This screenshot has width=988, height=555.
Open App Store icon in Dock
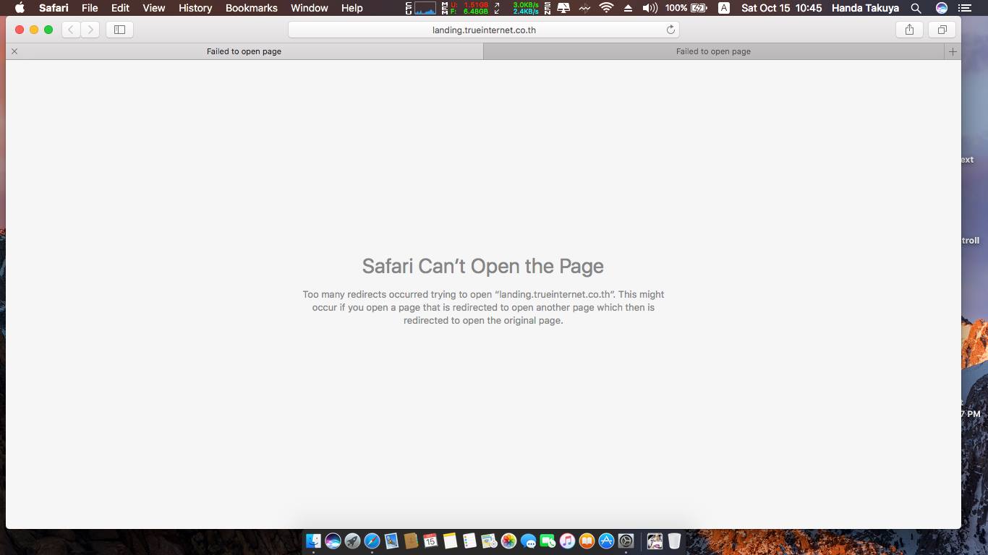[x=606, y=541]
